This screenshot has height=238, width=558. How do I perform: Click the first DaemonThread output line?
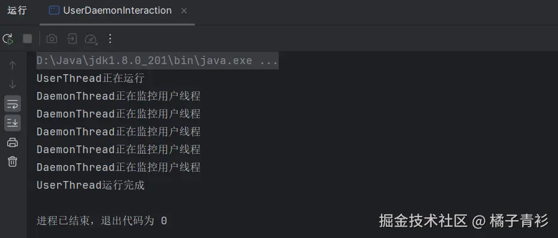click(118, 96)
